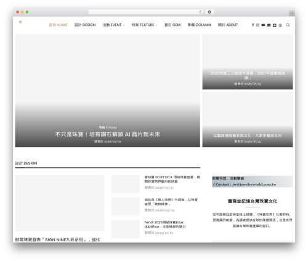Image resolution: width=308 pixels, height=261 pixels.
Task: Open the Fendi 2025頂級珠寶 article title
Action: click(165, 225)
